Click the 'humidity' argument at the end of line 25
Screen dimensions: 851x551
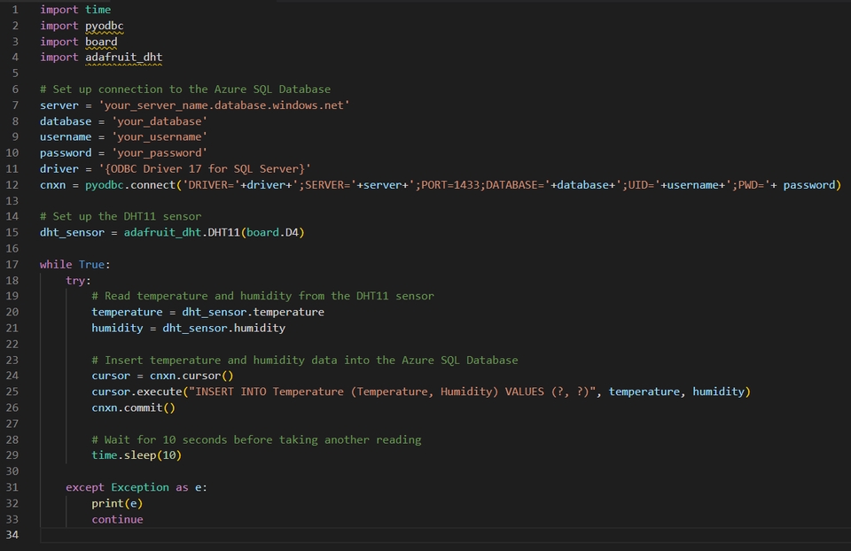(x=718, y=392)
